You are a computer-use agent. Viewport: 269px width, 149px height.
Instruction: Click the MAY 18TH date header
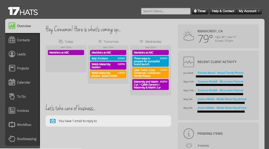click(66, 47)
